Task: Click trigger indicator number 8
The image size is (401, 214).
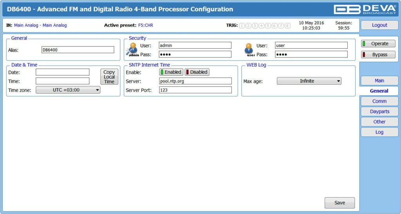Action: (x=287, y=26)
